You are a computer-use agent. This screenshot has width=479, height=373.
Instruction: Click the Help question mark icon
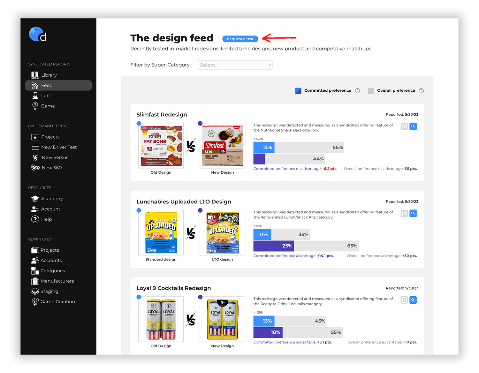pyautogui.click(x=35, y=219)
